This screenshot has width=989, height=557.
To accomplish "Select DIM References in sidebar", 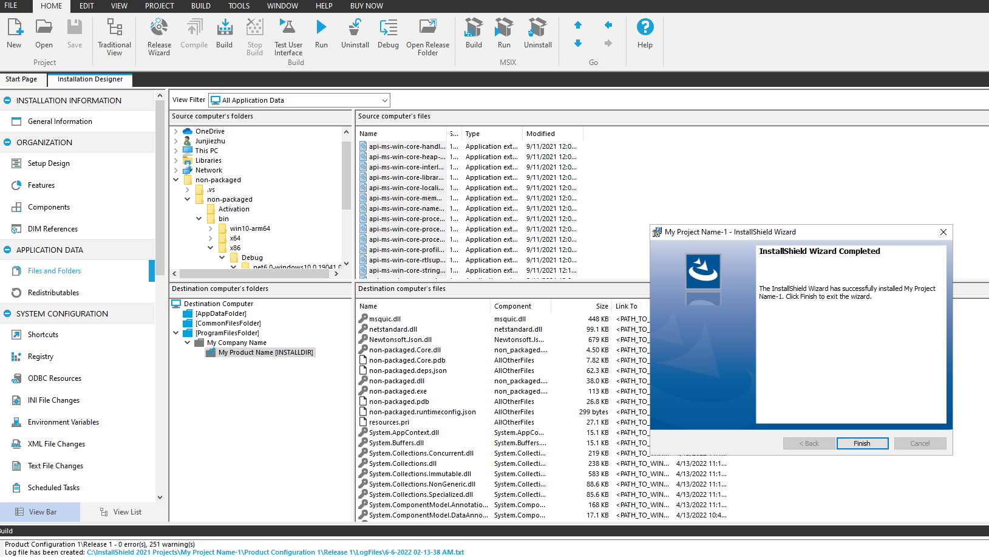I will click(53, 229).
